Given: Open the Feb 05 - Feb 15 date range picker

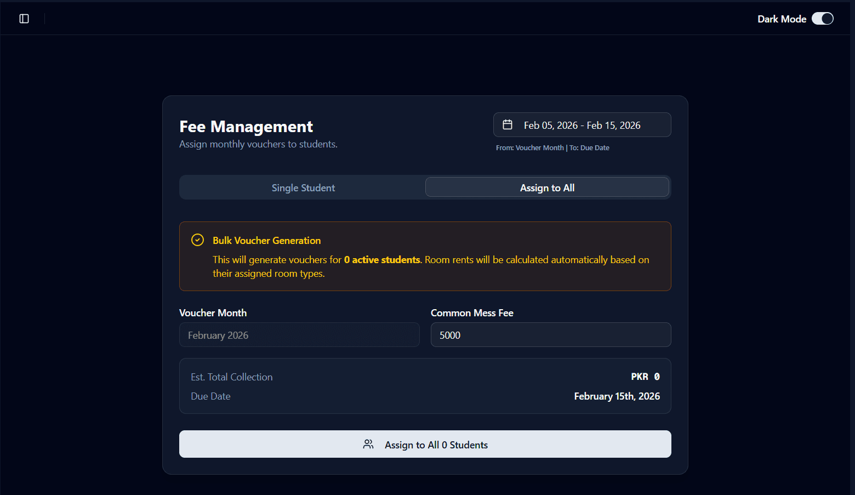Looking at the screenshot, I should pos(582,125).
